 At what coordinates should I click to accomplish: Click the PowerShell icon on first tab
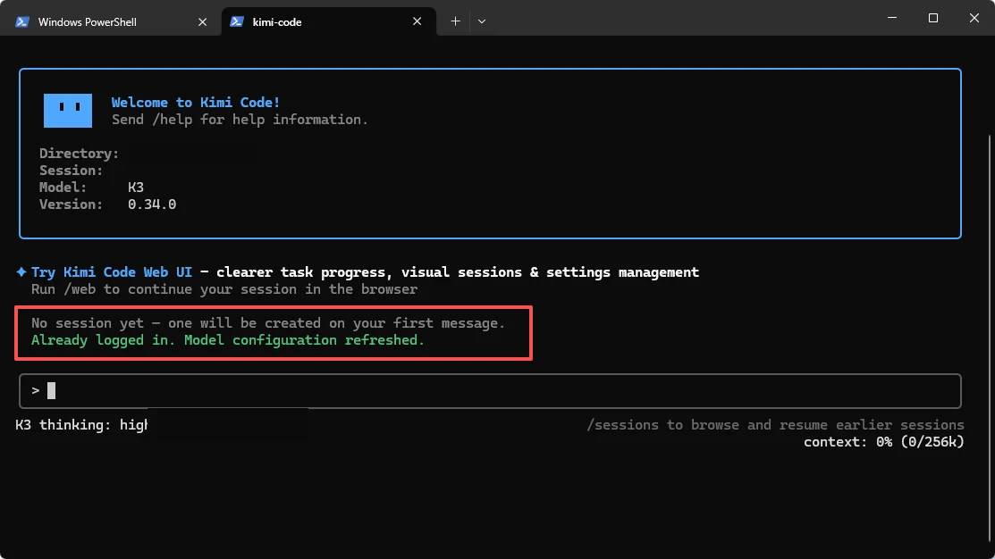click(x=22, y=21)
